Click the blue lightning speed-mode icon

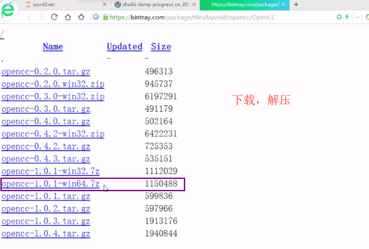coord(347,17)
